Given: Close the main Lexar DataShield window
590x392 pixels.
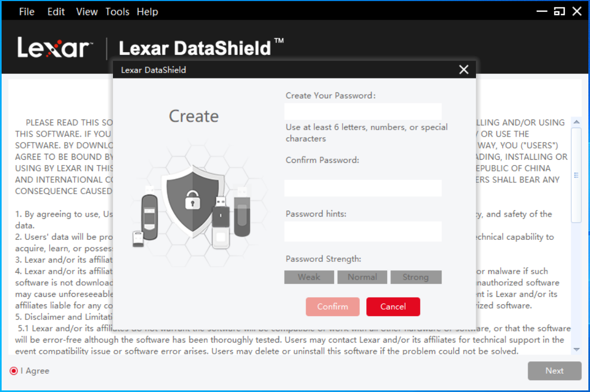Looking at the screenshot, I should coord(577,12).
